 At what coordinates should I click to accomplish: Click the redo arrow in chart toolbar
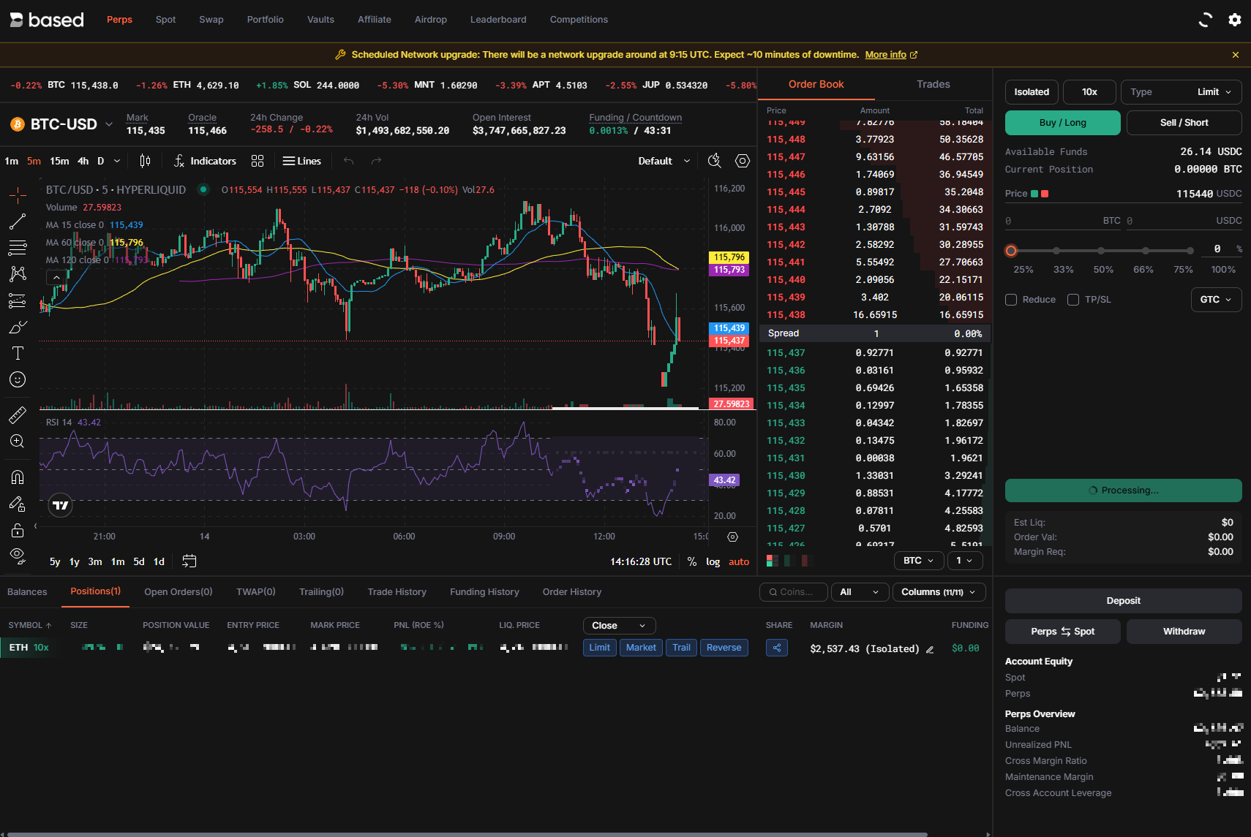[x=376, y=161]
